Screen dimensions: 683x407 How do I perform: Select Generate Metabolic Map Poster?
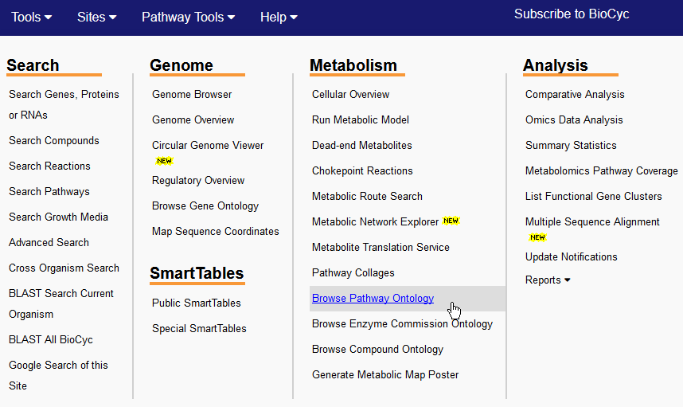[x=385, y=375]
